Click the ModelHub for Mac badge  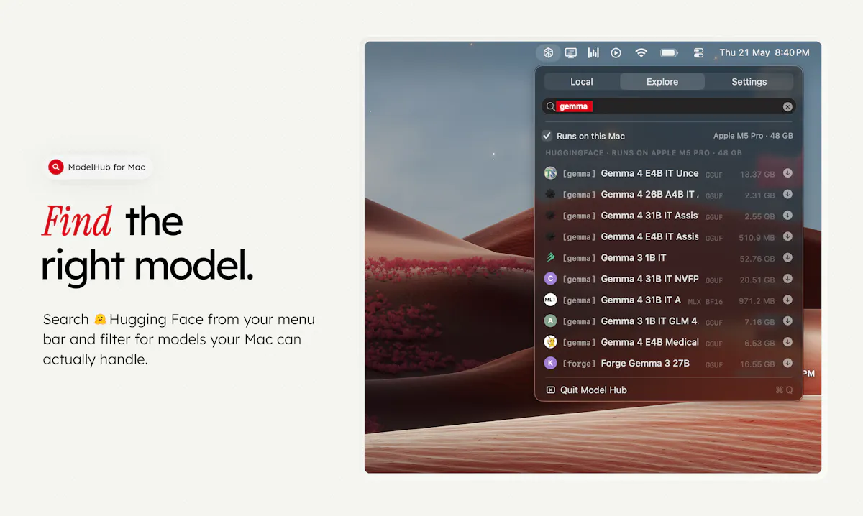[98, 167]
